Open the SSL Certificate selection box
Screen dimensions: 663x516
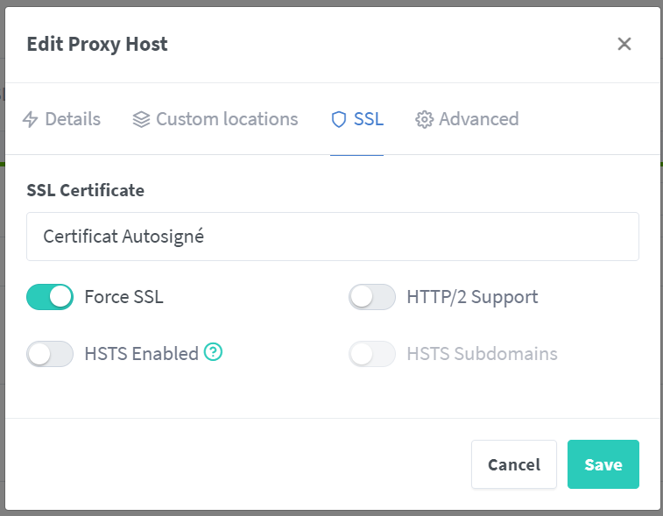pos(333,237)
